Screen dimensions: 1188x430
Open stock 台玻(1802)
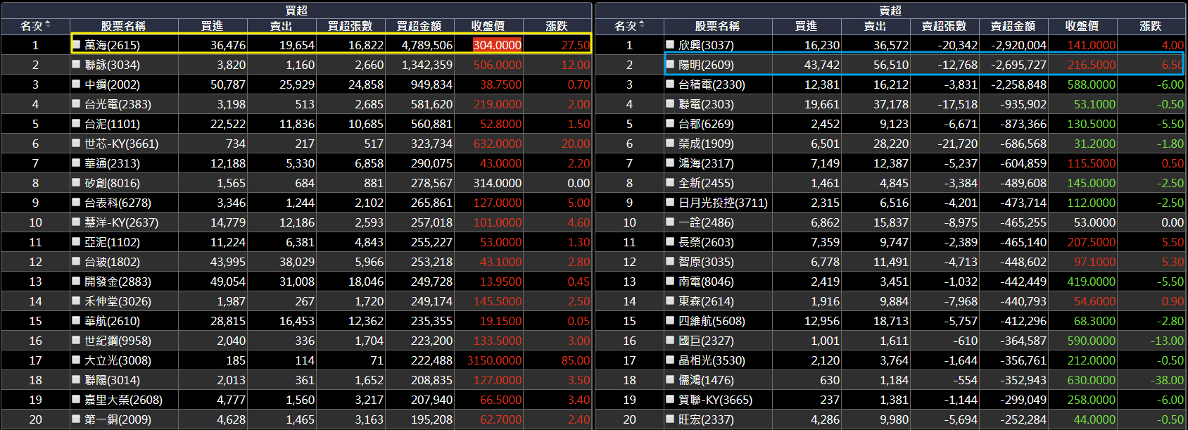click(x=112, y=262)
